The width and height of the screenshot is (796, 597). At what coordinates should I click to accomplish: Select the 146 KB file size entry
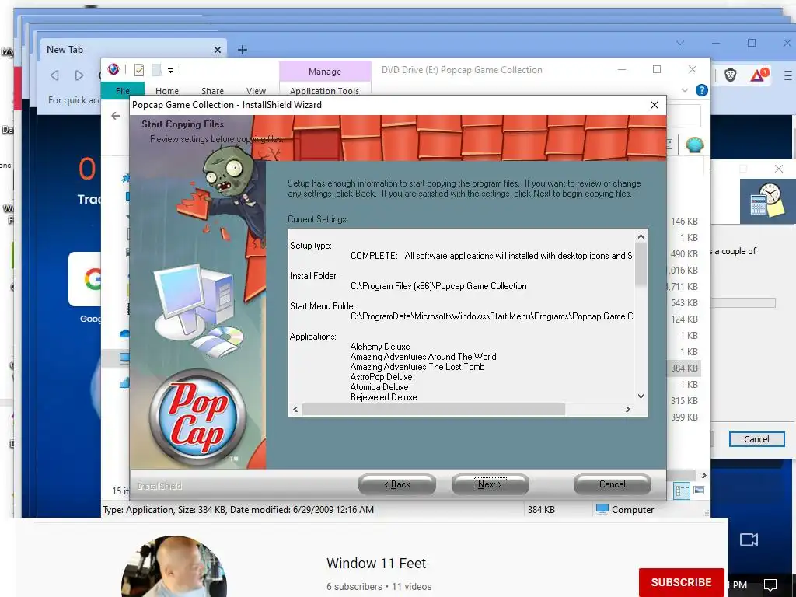click(684, 222)
